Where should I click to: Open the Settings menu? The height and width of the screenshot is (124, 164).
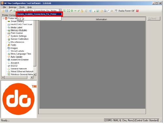point(13,7)
